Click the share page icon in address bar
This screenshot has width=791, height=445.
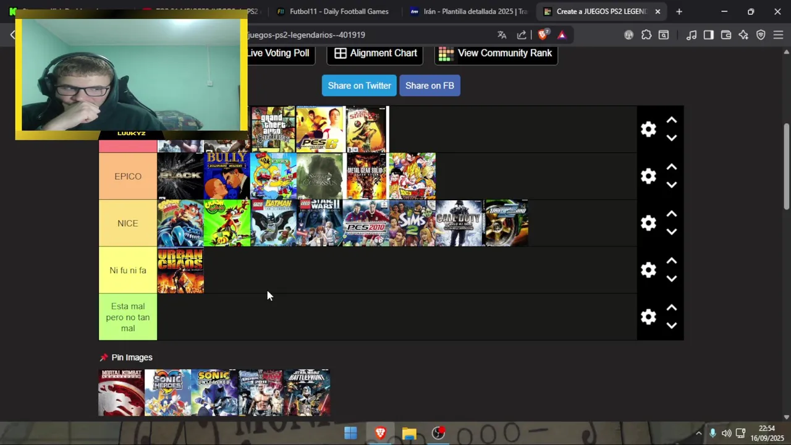522,35
